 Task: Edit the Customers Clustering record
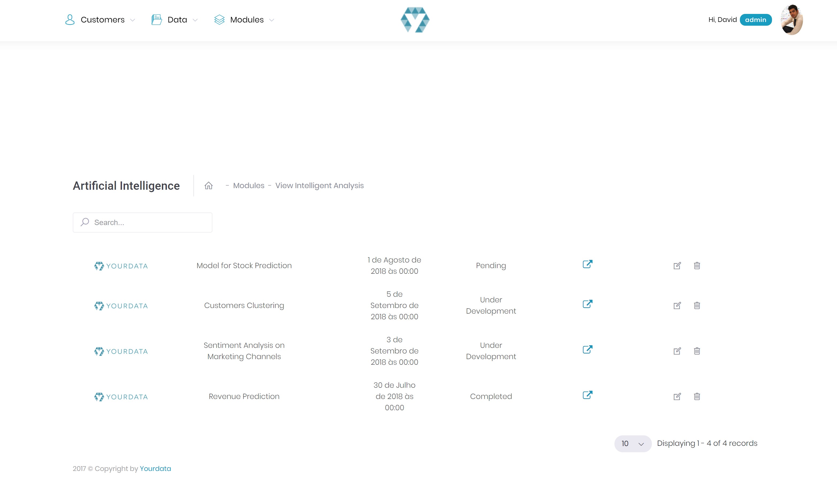(677, 305)
